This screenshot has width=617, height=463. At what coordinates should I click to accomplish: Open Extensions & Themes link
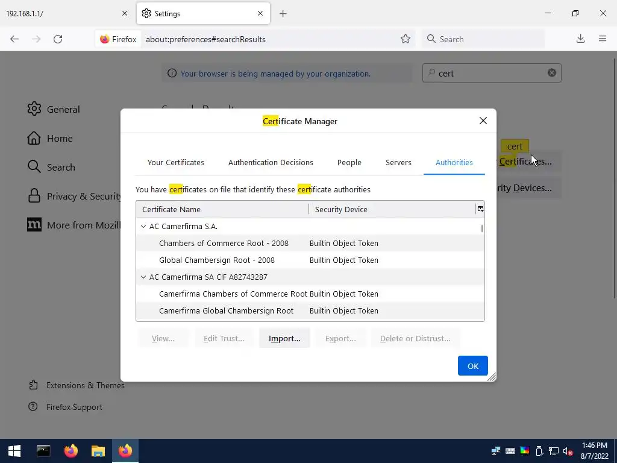tap(77, 385)
